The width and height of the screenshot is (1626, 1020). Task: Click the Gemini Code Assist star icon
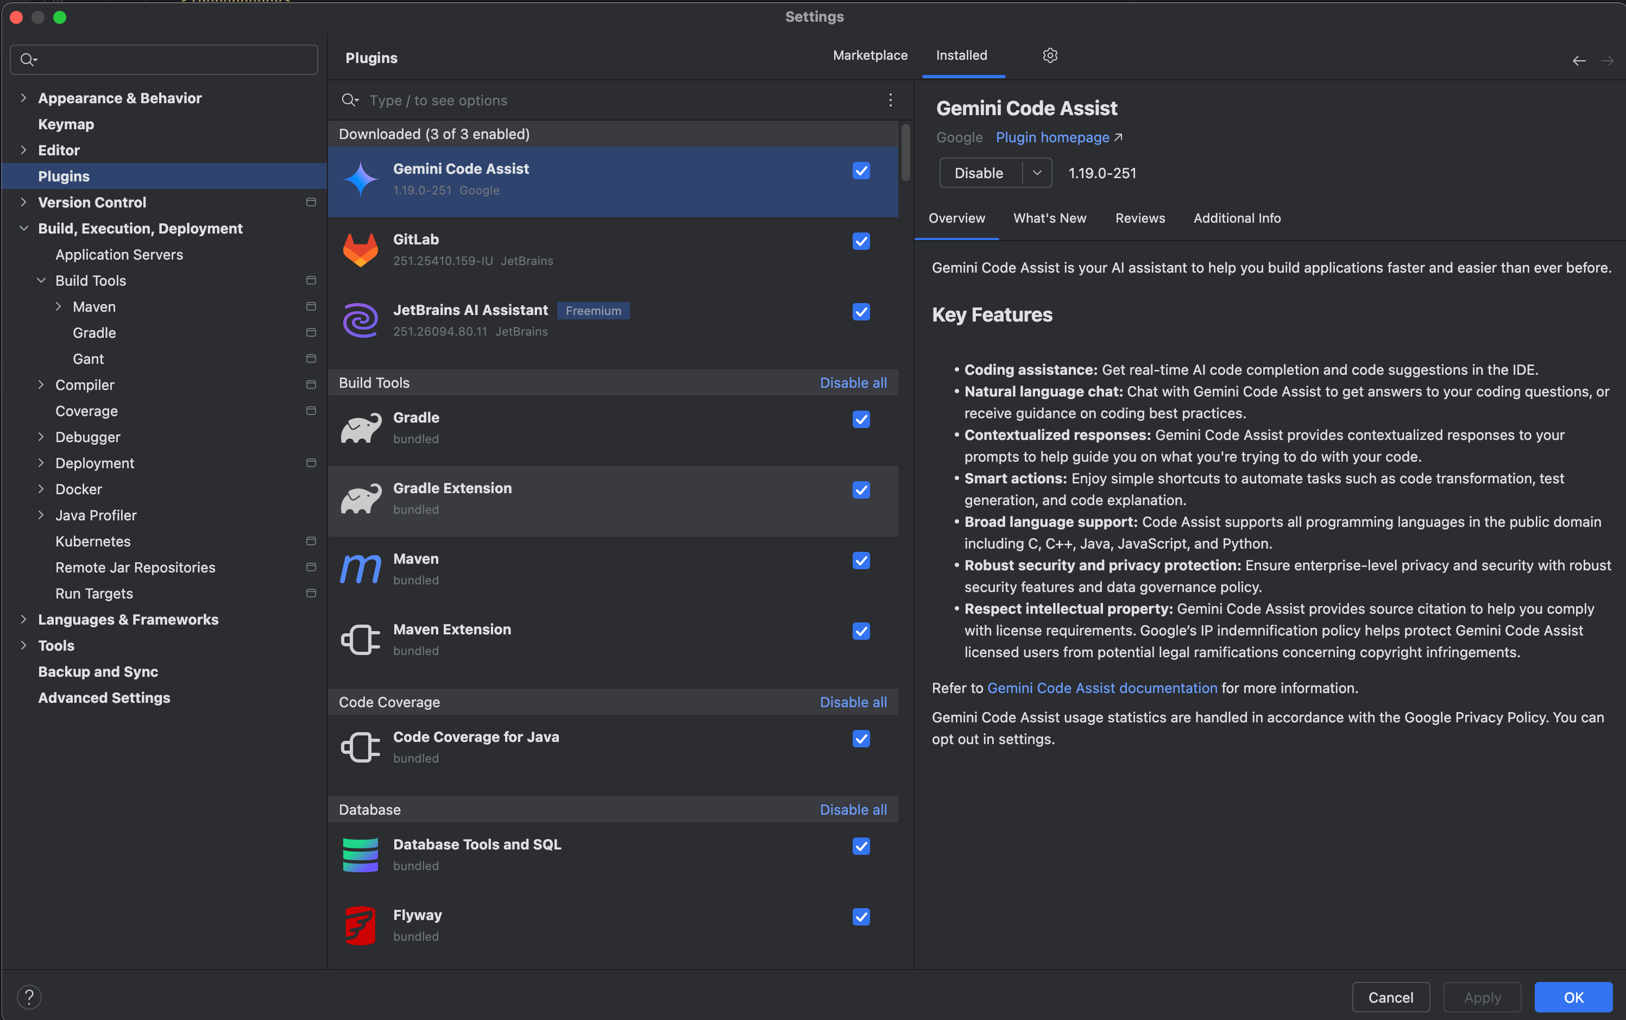click(x=361, y=179)
